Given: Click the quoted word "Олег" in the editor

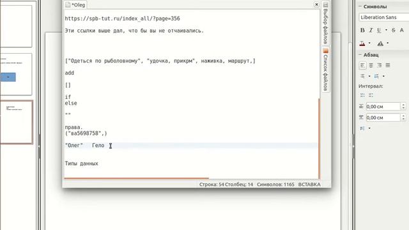Looking at the screenshot, I should pyautogui.click(x=74, y=146).
